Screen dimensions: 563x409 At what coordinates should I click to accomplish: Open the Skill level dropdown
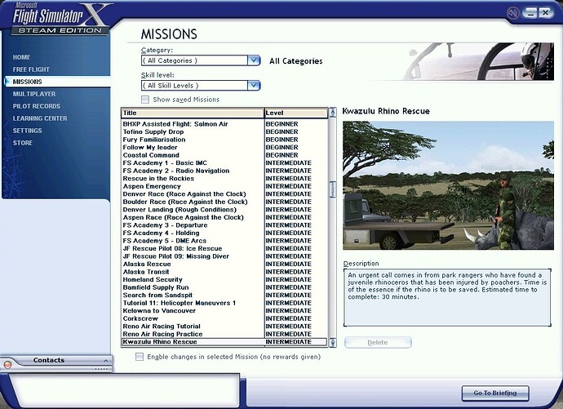pos(253,85)
